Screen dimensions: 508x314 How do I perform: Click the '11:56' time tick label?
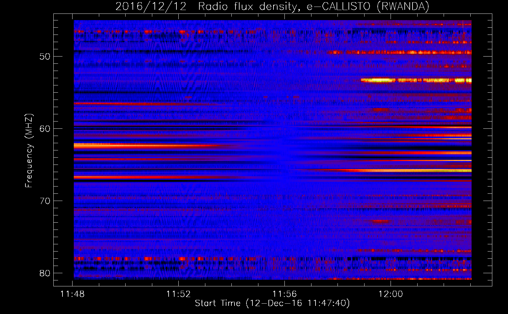click(x=284, y=294)
